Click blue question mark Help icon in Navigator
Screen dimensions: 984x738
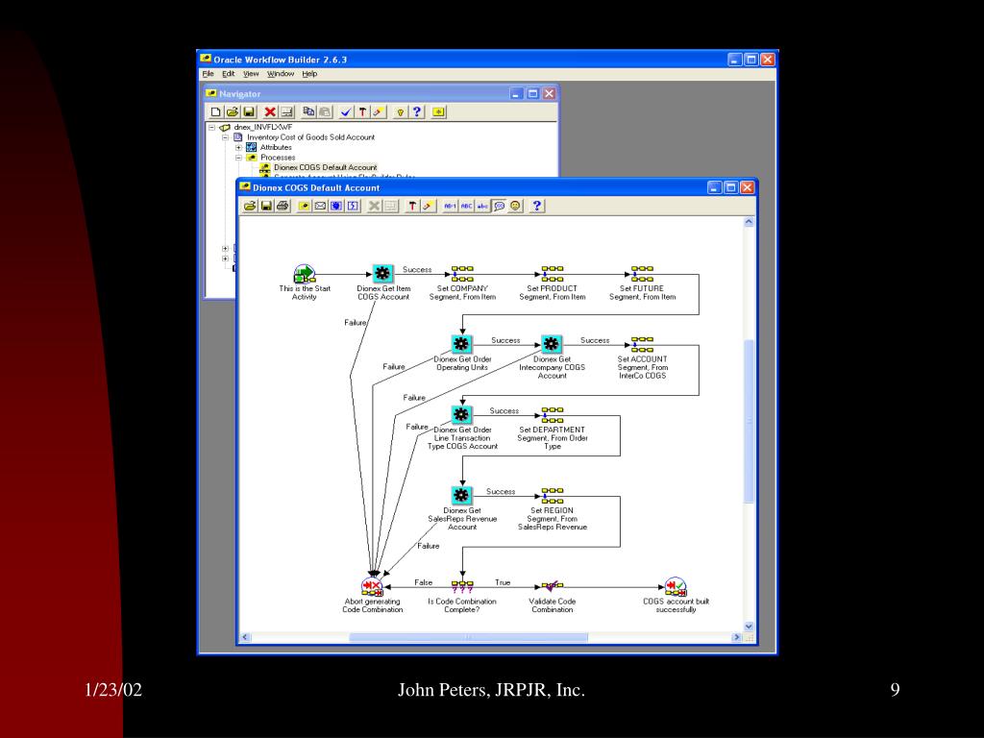point(416,111)
